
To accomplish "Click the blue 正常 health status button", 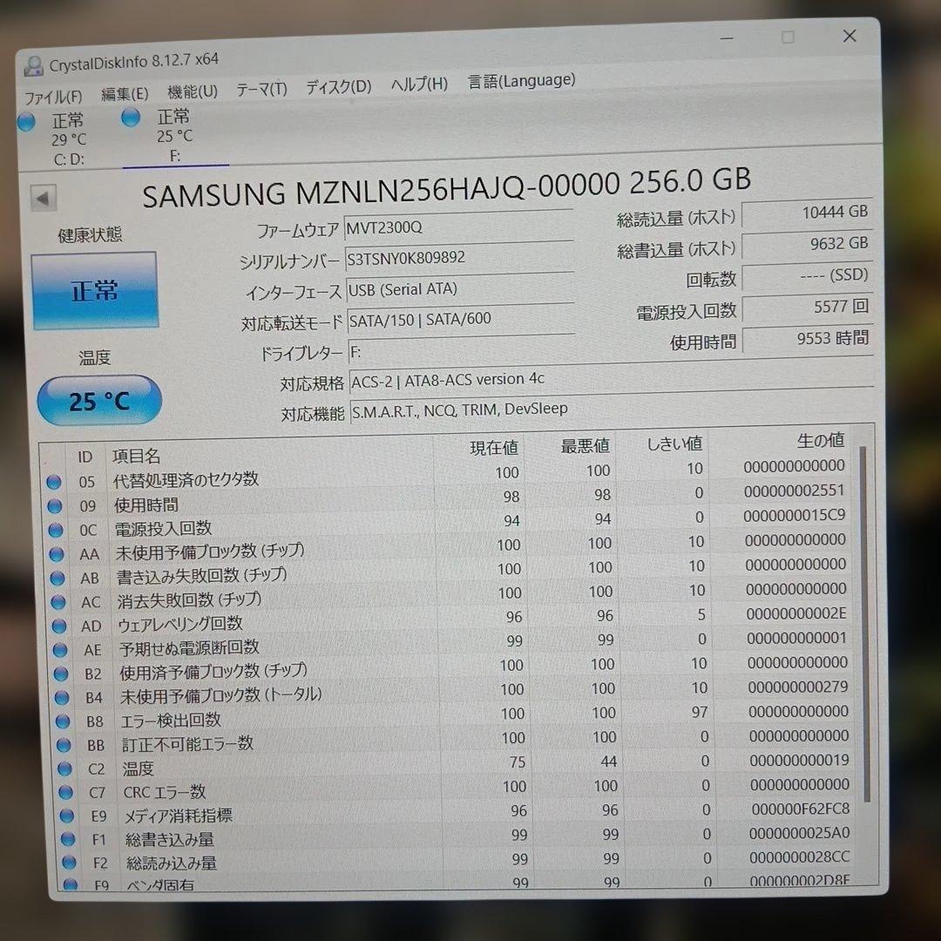I will click(94, 290).
